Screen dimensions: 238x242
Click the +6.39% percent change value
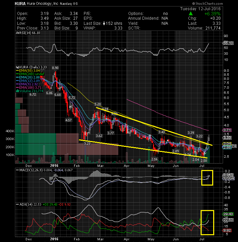click(213, 14)
